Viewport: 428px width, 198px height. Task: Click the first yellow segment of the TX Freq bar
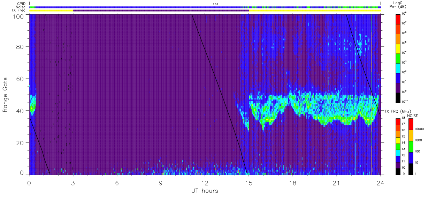[x=51, y=10]
